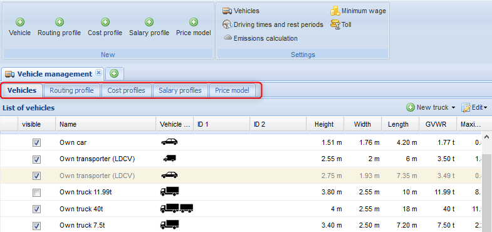
Task: Close the Vehicle management tab
Action: (98, 73)
